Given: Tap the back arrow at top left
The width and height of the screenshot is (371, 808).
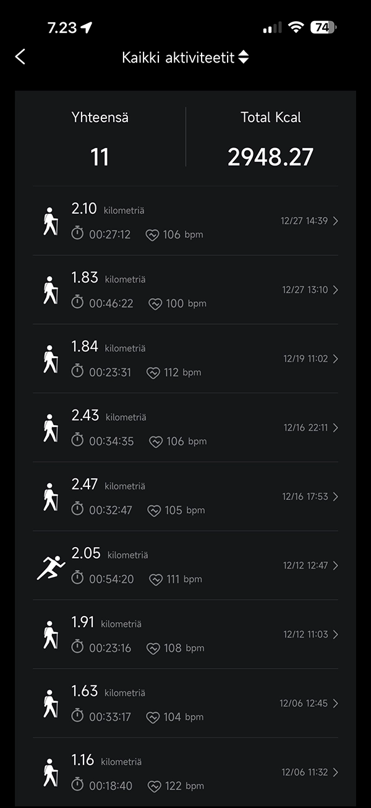Looking at the screenshot, I should coord(20,57).
